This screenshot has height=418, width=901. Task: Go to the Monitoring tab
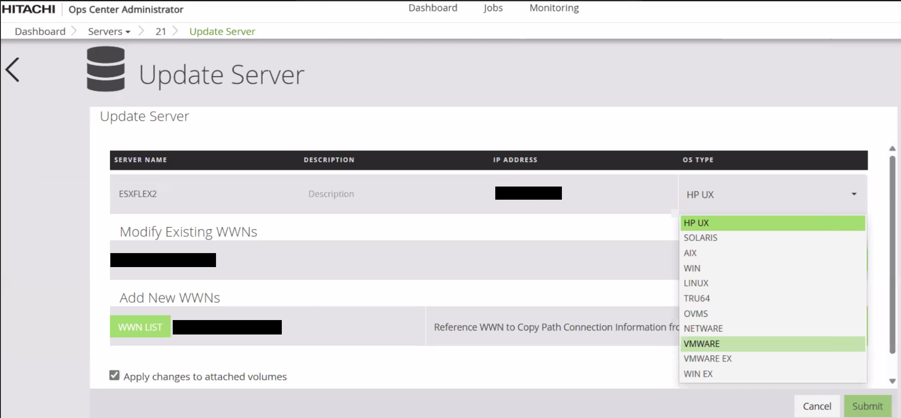[554, 8]
